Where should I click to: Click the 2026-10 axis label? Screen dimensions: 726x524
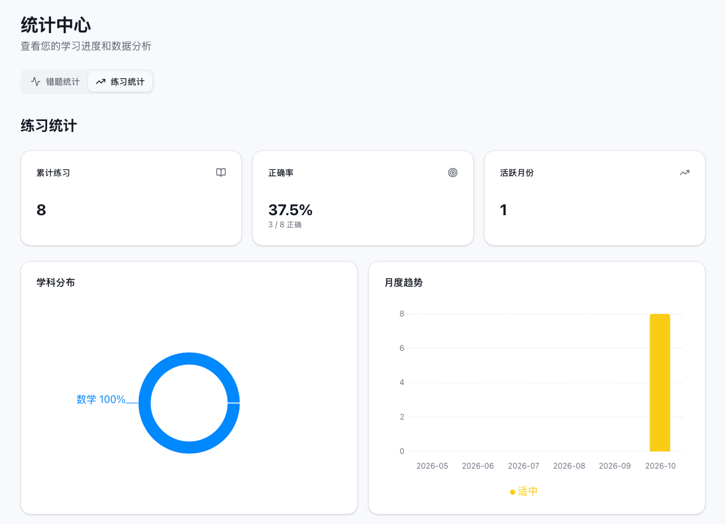[x=660, y=465]
